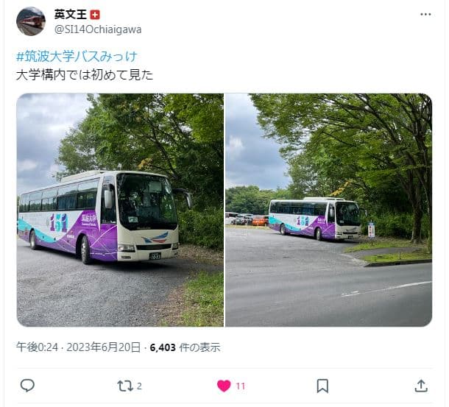Screen dimensions: 449x407
Task: Open the 英文王 display name
Action: [71, 14]
